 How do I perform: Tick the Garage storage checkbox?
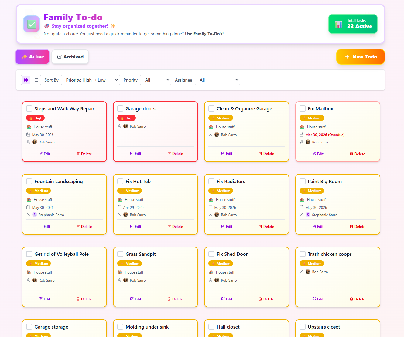pos(29,327)
